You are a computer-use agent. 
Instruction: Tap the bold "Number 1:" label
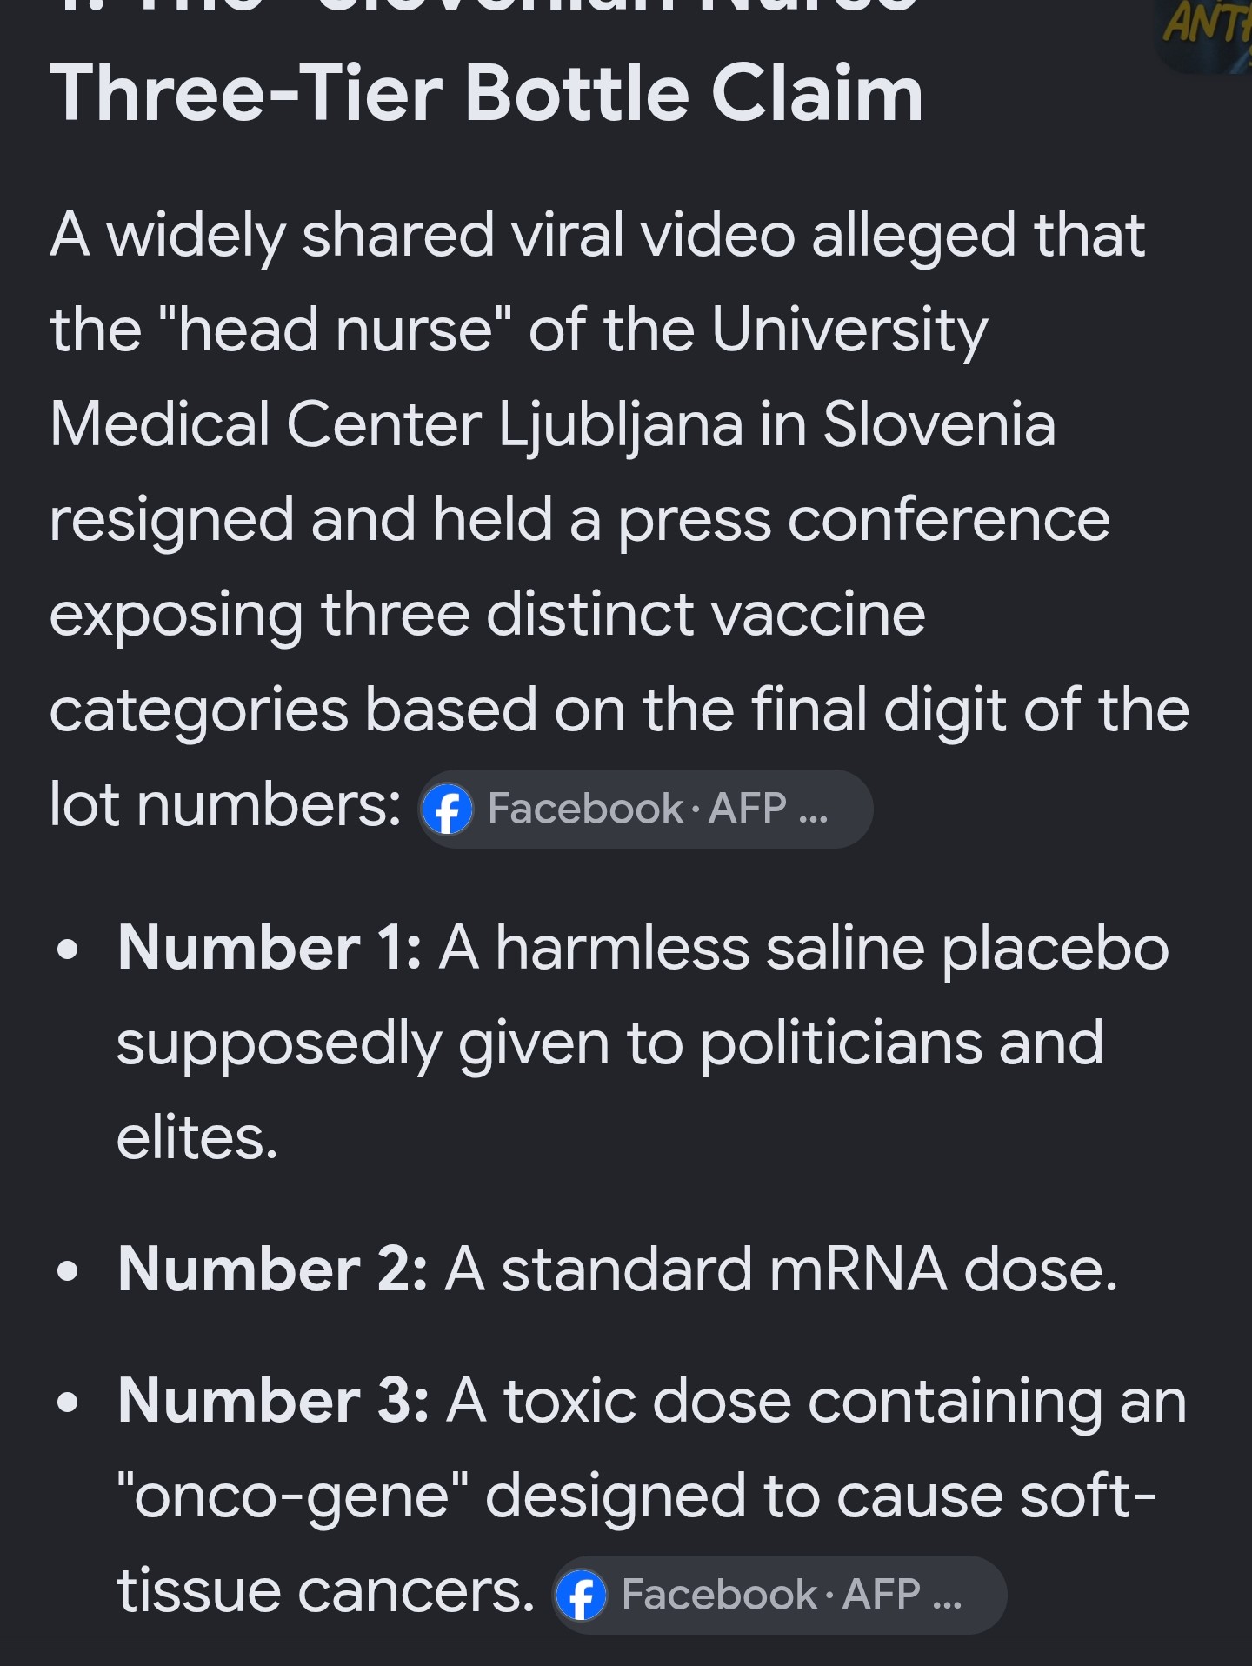270,947
